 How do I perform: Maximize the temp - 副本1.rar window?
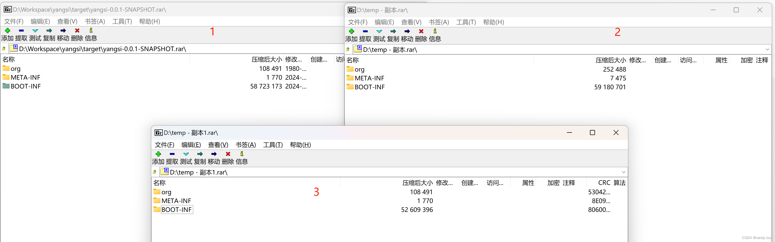[592, 133]
